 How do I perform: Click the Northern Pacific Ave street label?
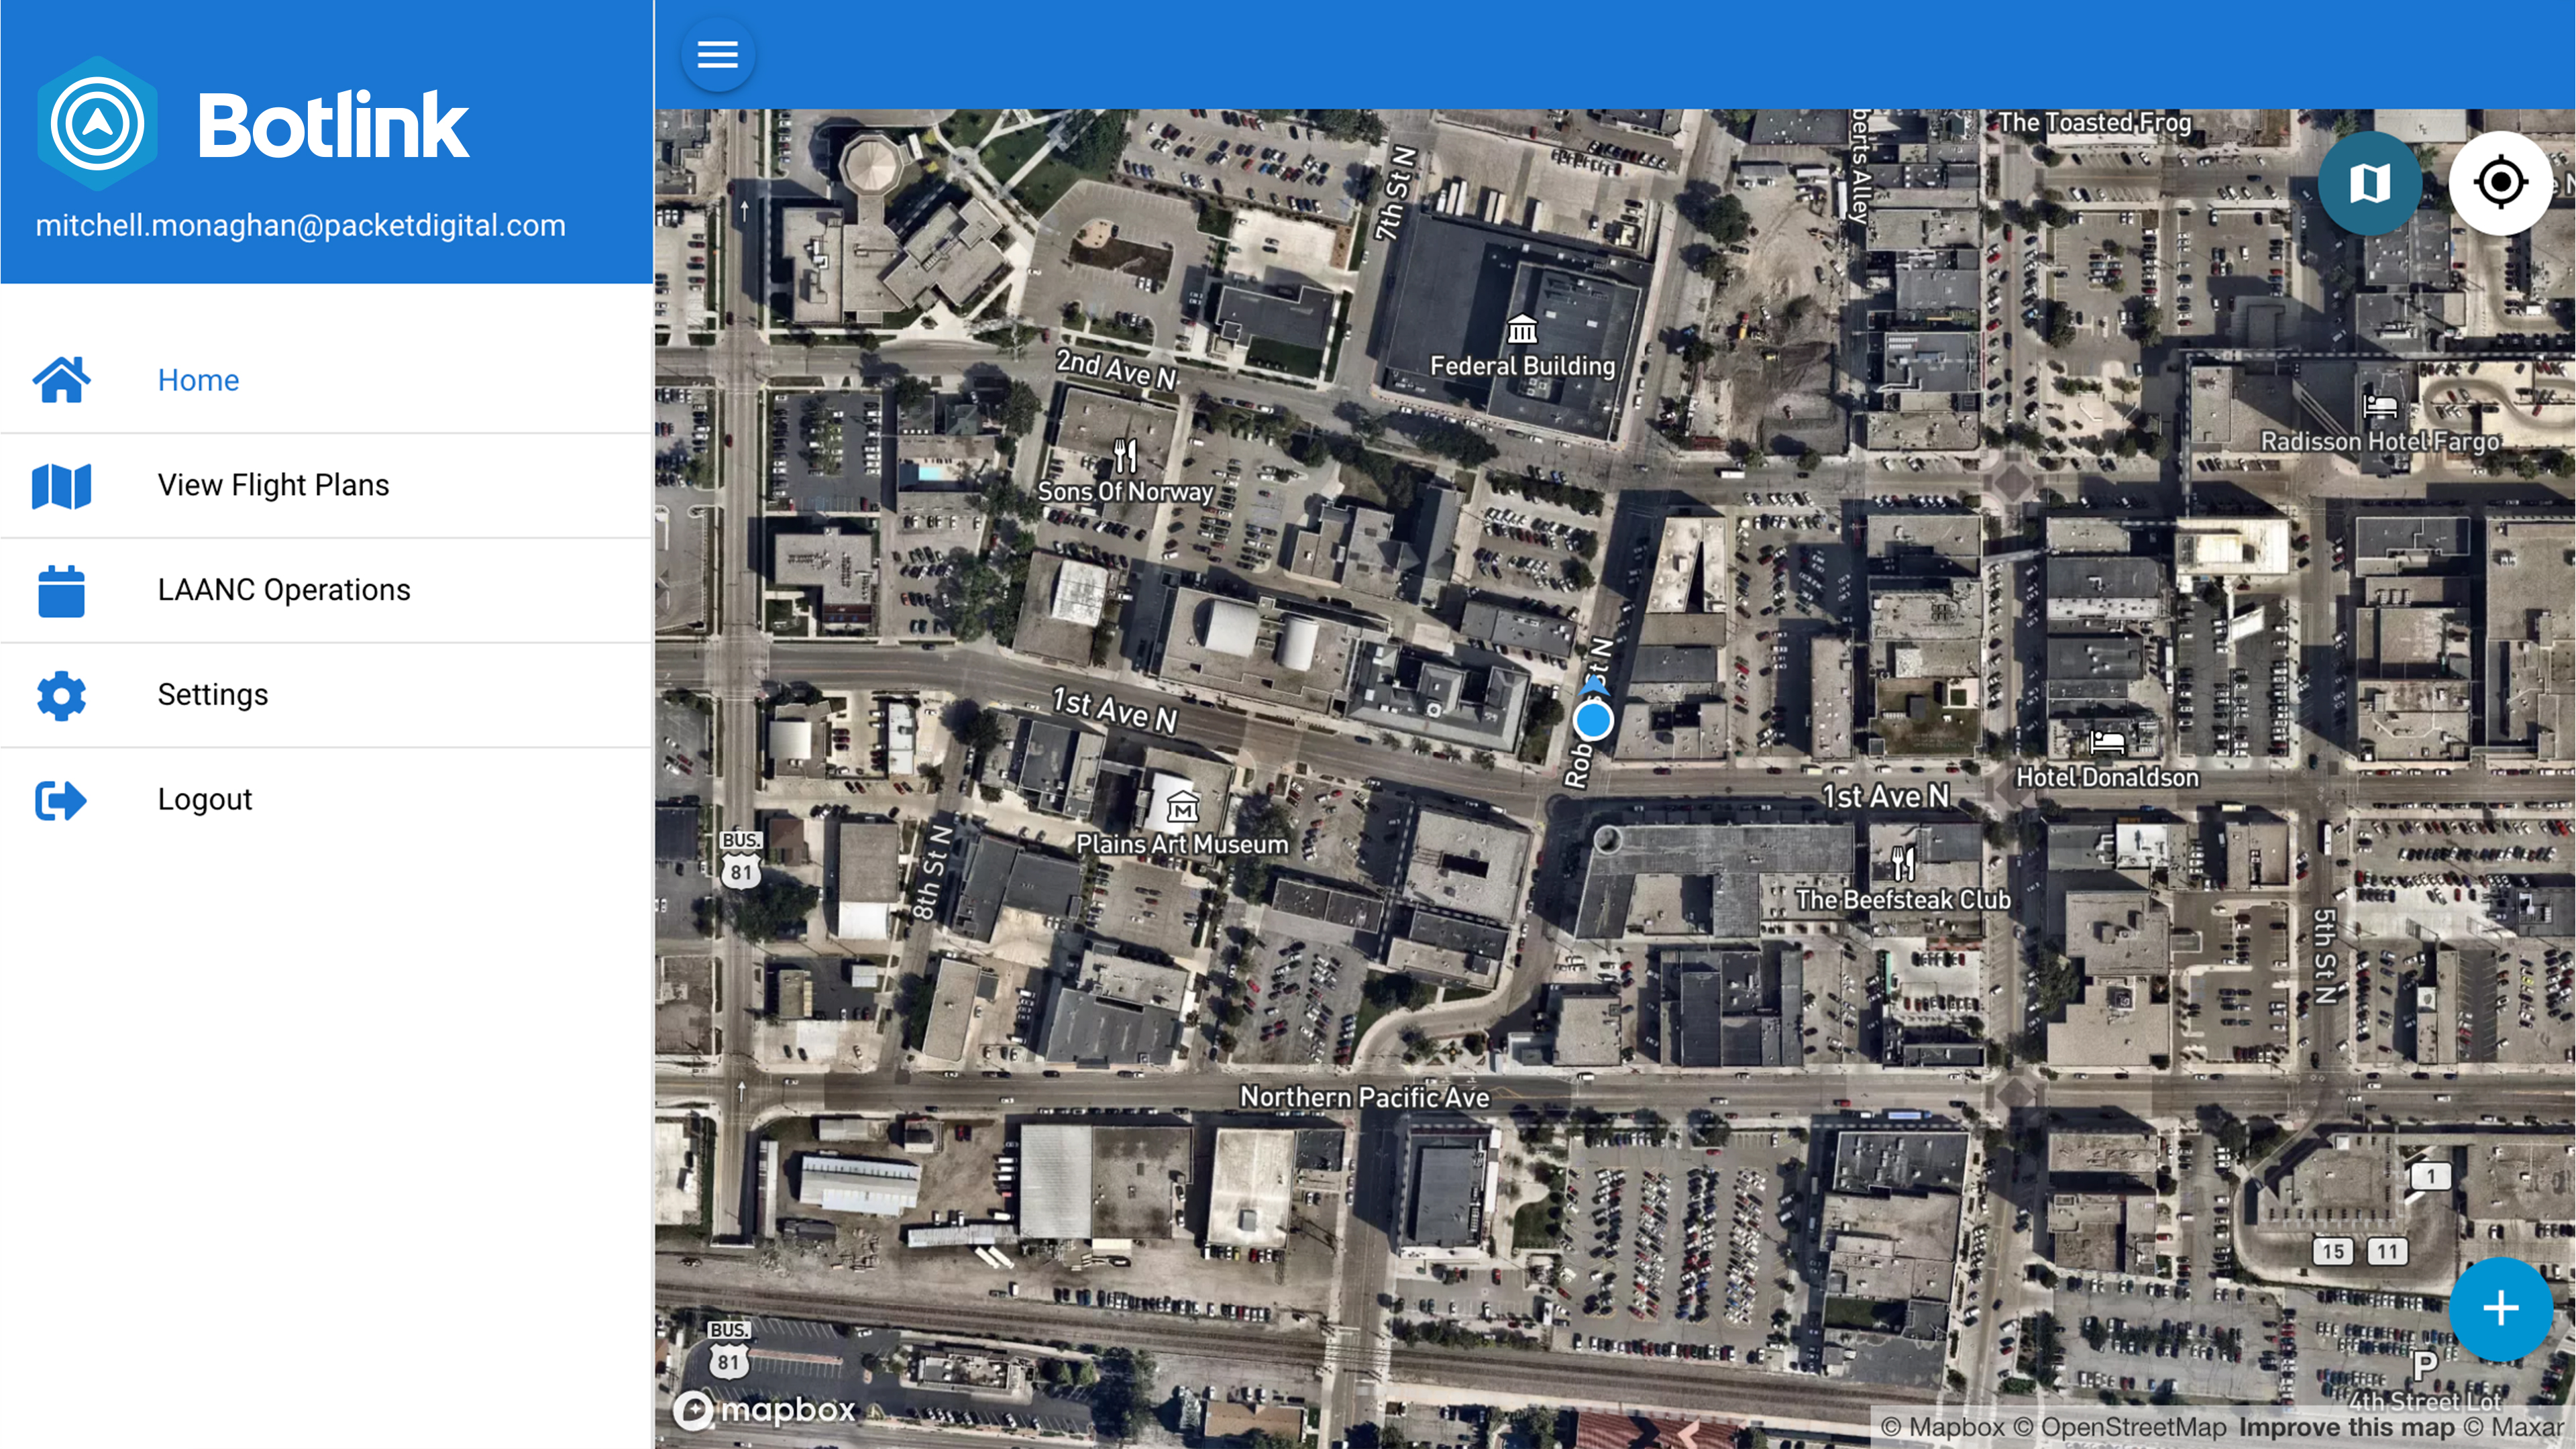click(1364, 1097)
